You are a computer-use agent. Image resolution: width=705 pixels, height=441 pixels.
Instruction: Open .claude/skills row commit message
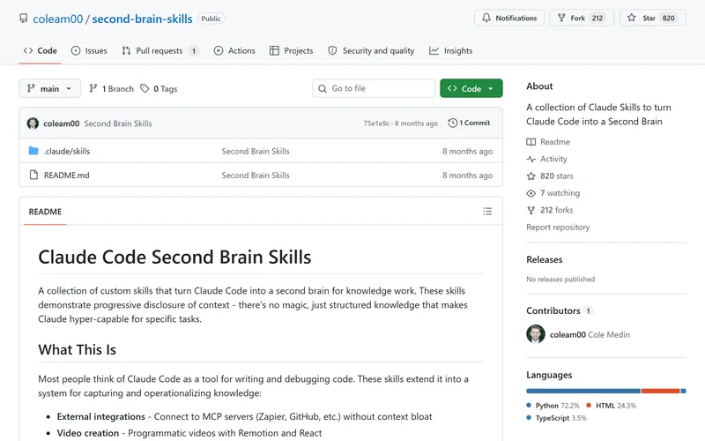(256, 151)
